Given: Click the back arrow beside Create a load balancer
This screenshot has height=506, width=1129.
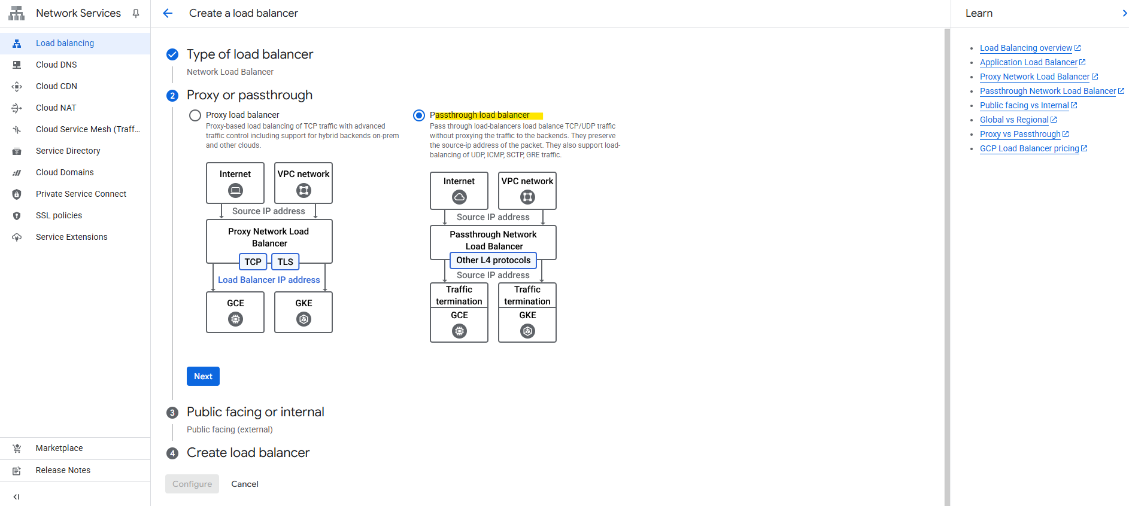Looking at the screenshot, I should [x=168, y=13].
